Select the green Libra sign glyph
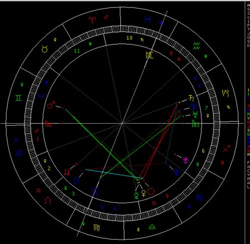This screenshot has width=250, height=244. pyautogui.click(x=152, y=227)
